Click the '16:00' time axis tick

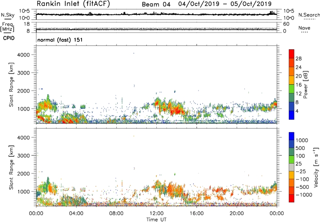click(196, 214)
